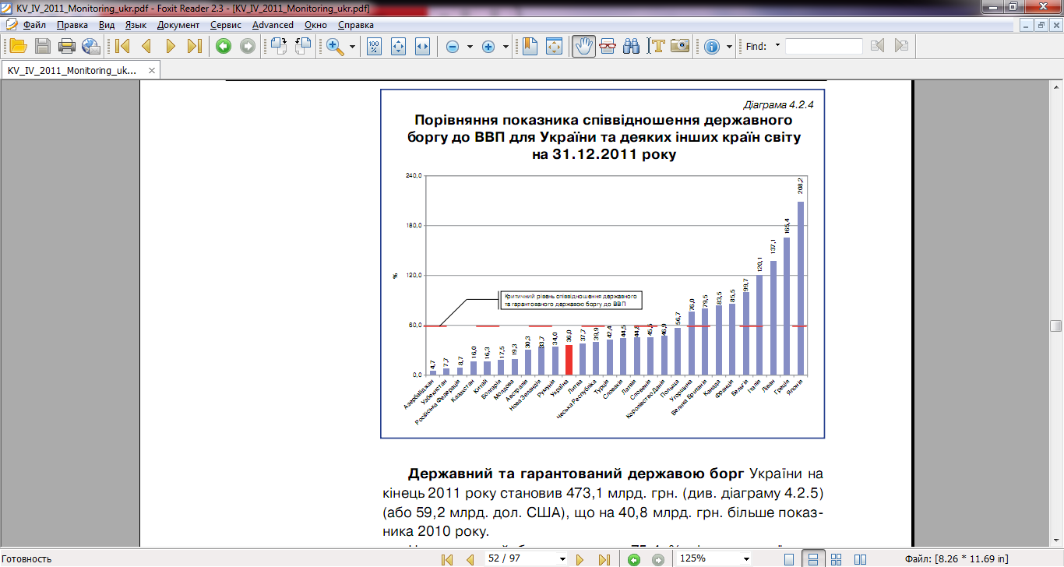
Task: Open the Справка menu
Action: (x=355, y=24)
